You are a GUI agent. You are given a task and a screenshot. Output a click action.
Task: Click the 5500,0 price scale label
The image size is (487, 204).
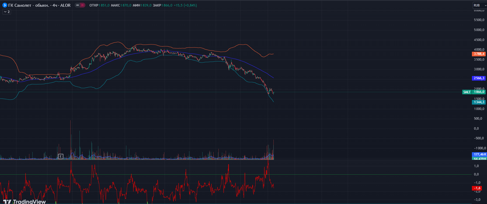[479, 20]
